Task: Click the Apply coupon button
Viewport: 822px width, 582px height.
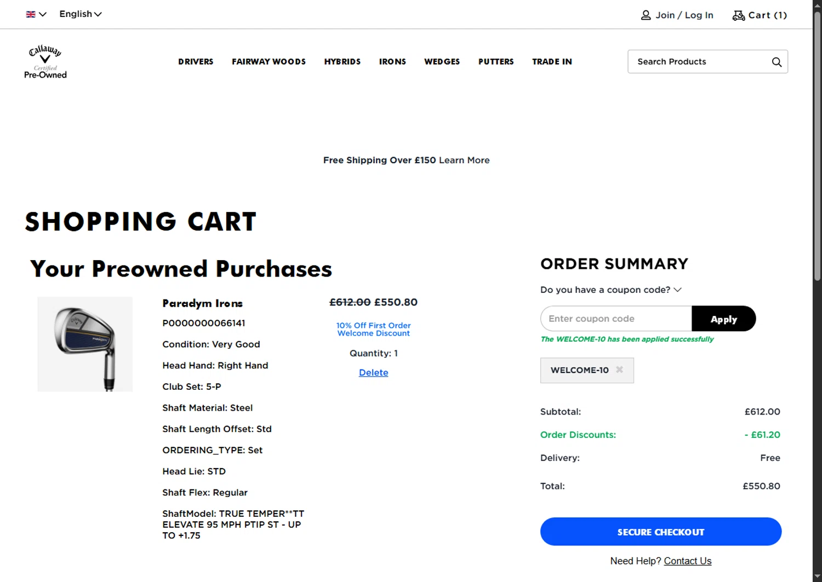Action: (x=723, y=319)
